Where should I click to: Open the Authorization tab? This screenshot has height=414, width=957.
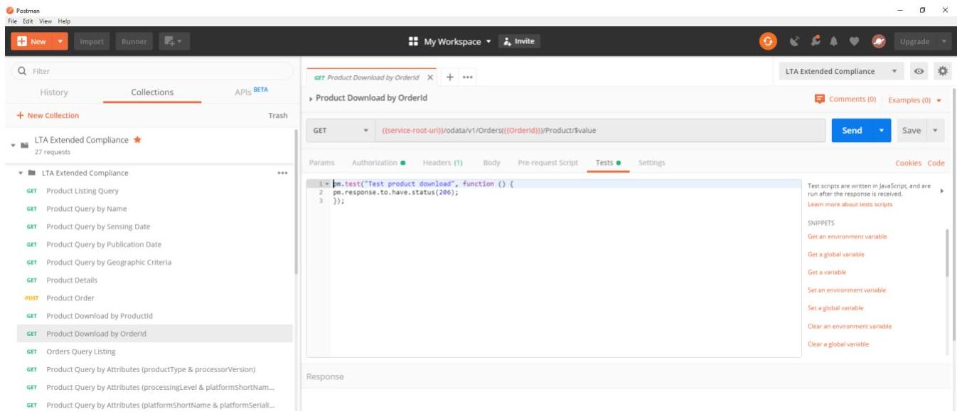tap(378, 163)
